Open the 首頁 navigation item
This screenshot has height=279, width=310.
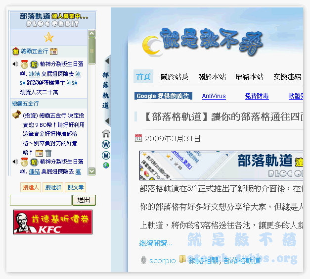(143, 76)
